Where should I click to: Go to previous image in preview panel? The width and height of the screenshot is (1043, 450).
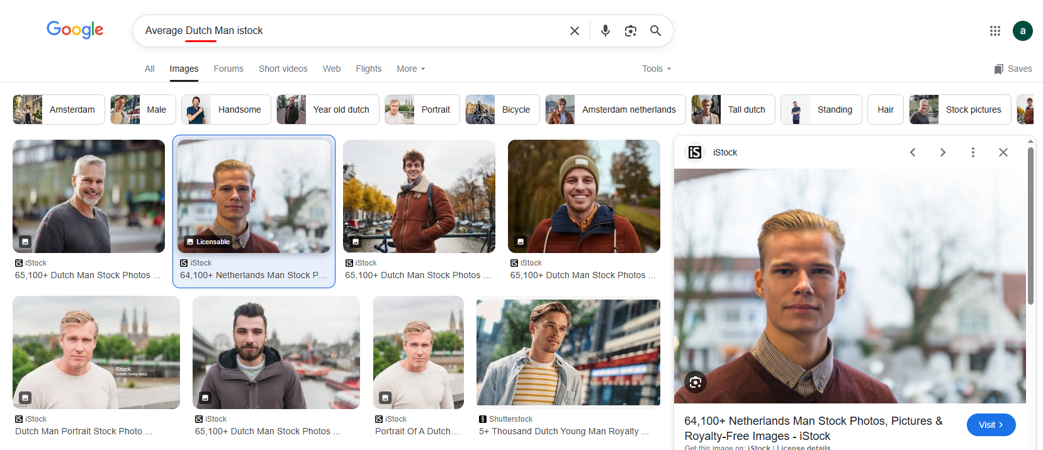(x=912, y=152)
